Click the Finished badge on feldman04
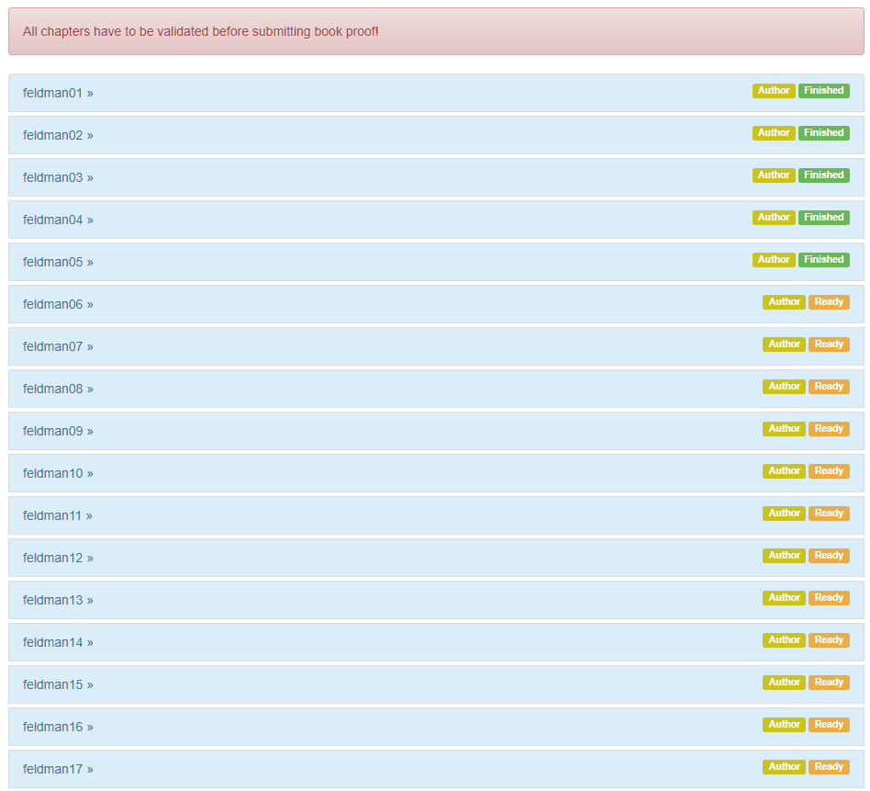 click(823, 218)
